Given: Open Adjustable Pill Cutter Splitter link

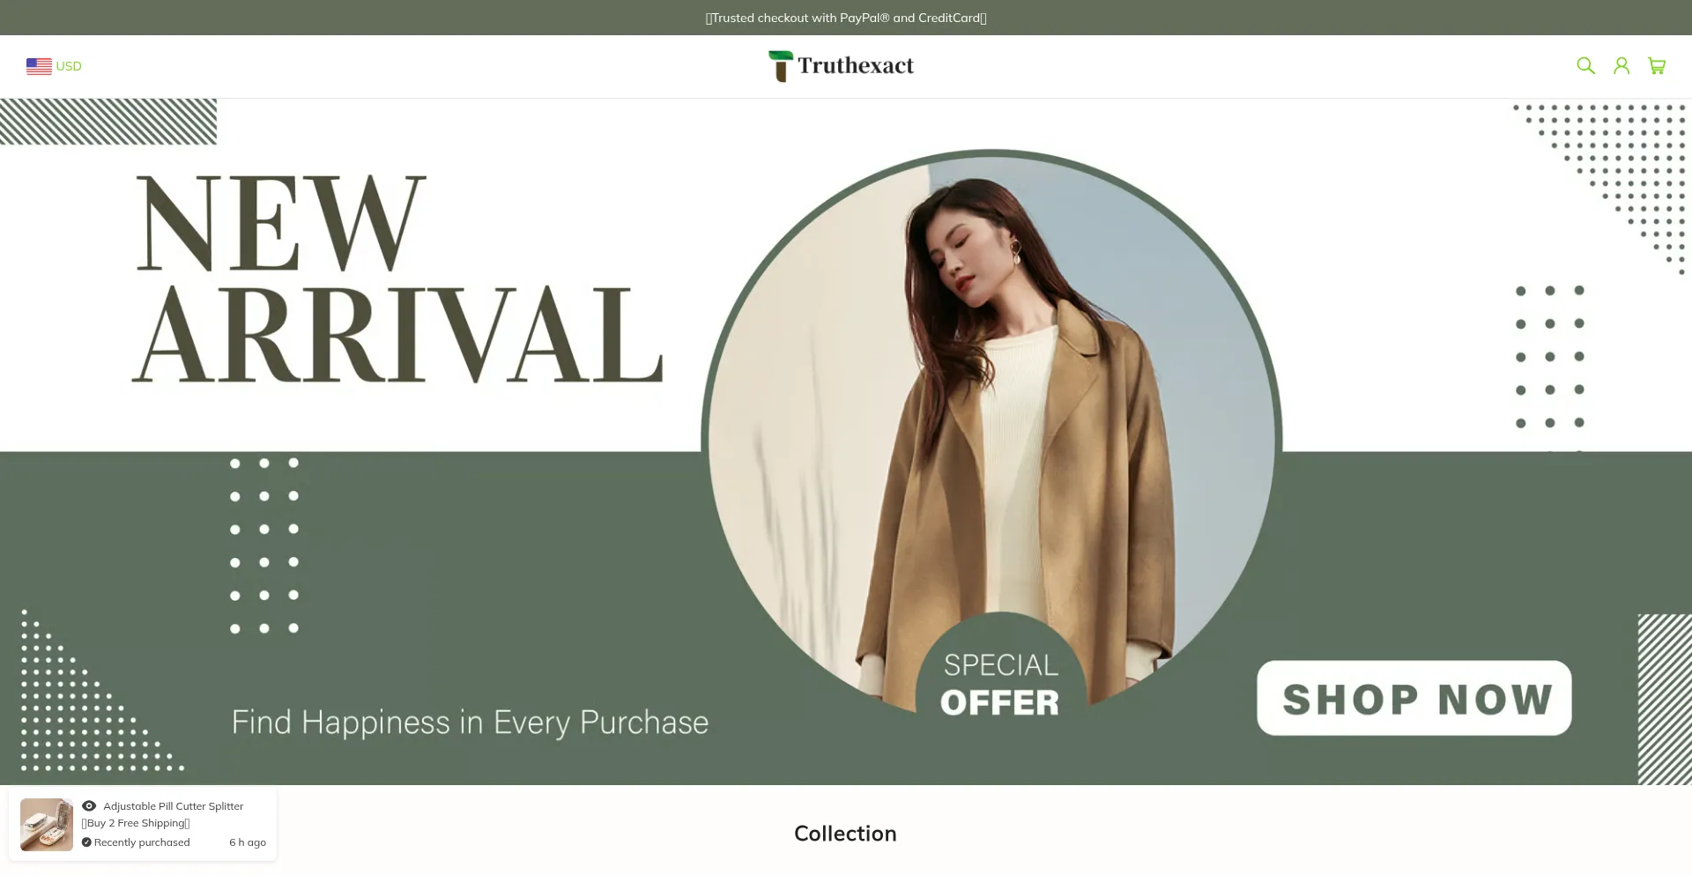Looking at the screenshot, I should click(x=173, y=806).
